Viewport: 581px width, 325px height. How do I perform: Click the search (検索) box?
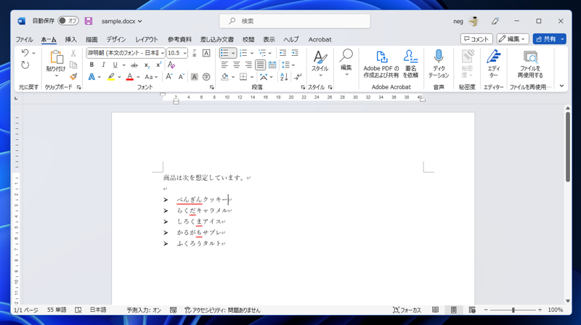pos(295,21)
